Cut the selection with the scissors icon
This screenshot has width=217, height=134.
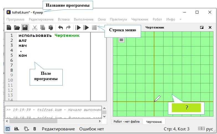[35, 27]
